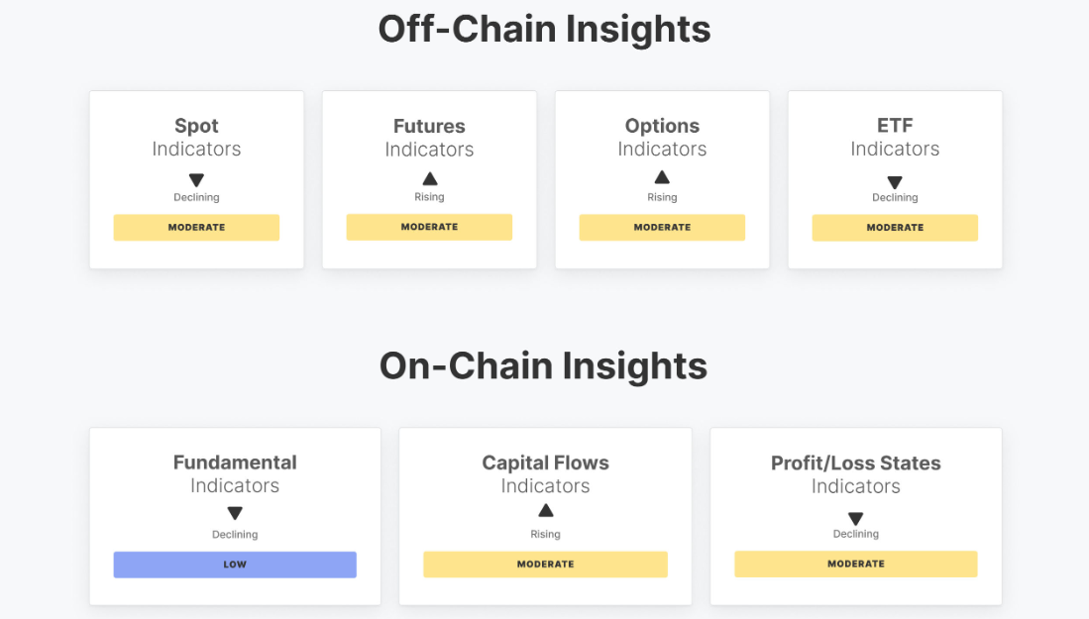Viewport: 1089px width, 619px height.
Task: Click the On-Chain Insights heading
Action: [x=543, y=365]
